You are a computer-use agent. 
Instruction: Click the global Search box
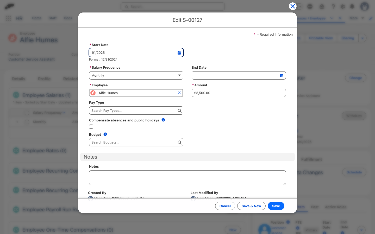pos(173,7)
